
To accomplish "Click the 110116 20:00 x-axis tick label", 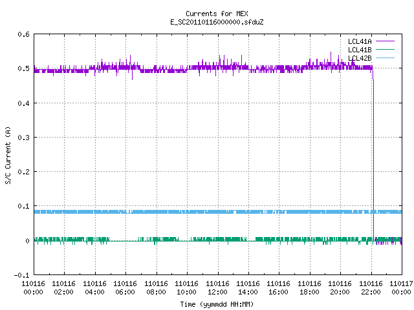I will [x=340, y=288].
